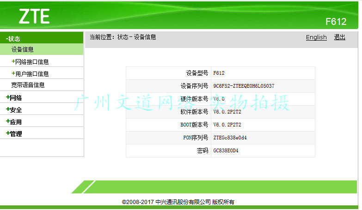The height and width of the screenshot is (210, 362).
Task: Expand the 安全 menu section
Action: tap(14, 110)
